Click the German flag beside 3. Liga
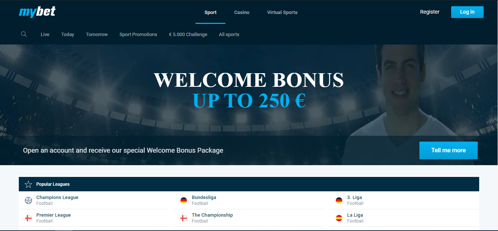 pos(339,200)
